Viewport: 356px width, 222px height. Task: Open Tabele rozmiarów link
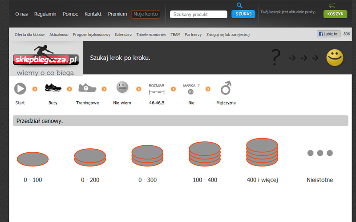[151, 35]
